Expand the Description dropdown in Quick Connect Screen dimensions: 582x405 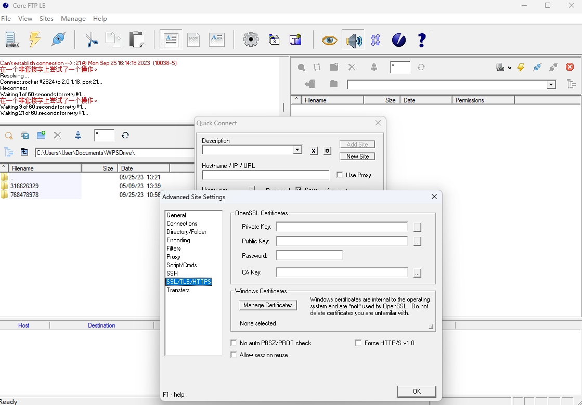[297, 150]
